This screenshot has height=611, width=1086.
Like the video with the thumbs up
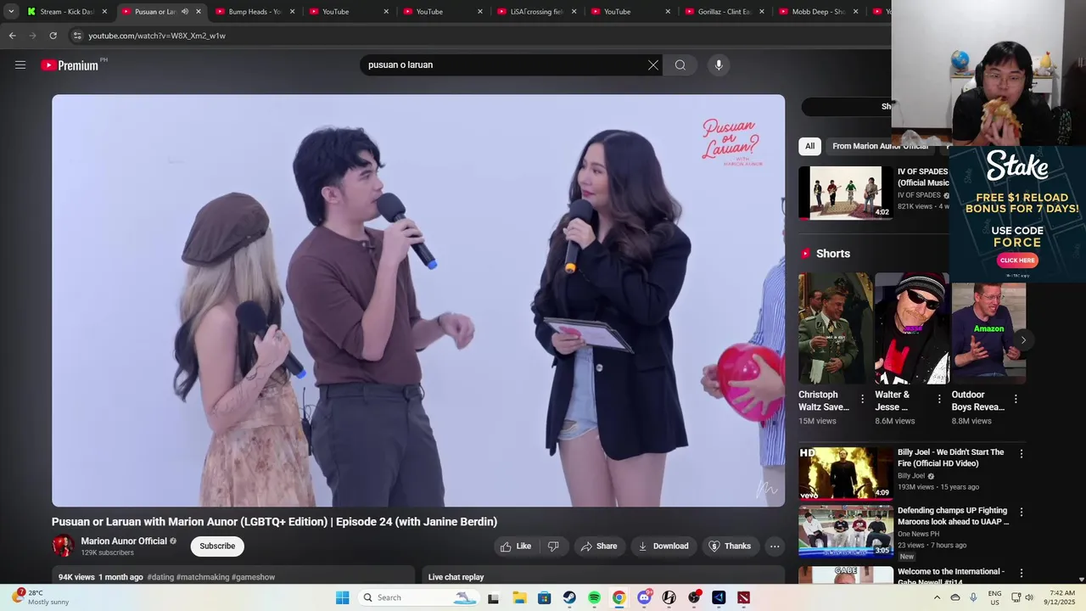[x=516, y=546]
